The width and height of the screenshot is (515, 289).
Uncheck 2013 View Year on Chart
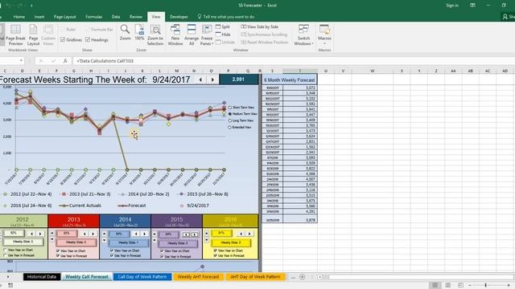coord(58,250)
